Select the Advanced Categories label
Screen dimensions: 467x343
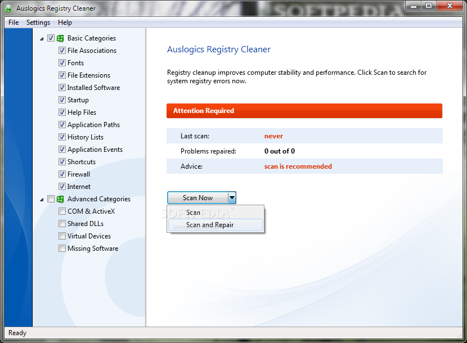tap(99, 199)
